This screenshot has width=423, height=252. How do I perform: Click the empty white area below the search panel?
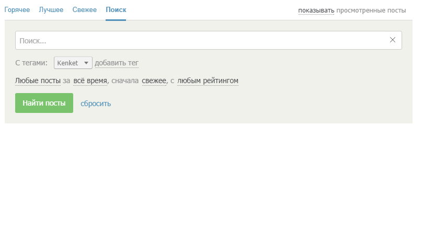(x=209, y=188)
